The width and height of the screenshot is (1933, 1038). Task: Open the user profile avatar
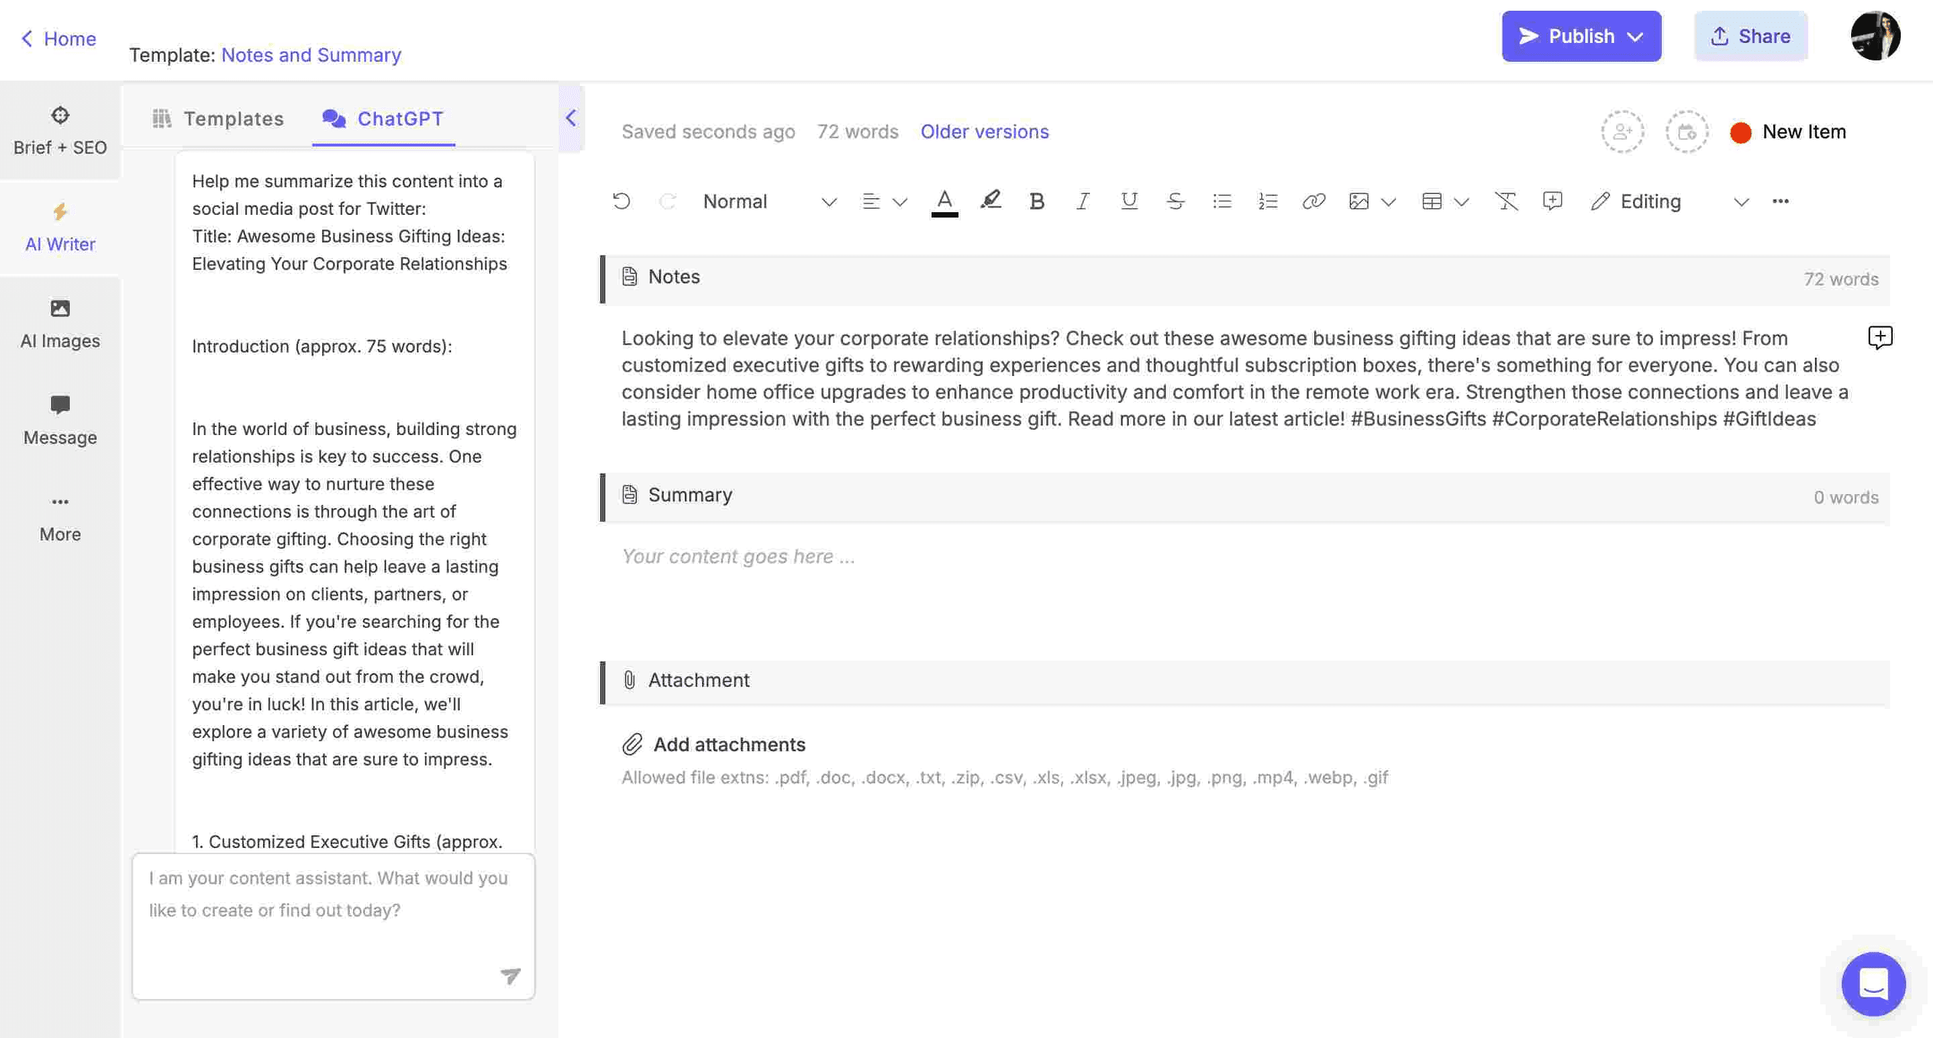pyautogui.click(x=1875, y=36)
